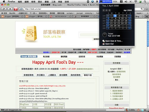The height and width of the screenshot is (112, 149).
Task: Click the 'Happy April Fool's Day' heading
Action: click(58, 62)
